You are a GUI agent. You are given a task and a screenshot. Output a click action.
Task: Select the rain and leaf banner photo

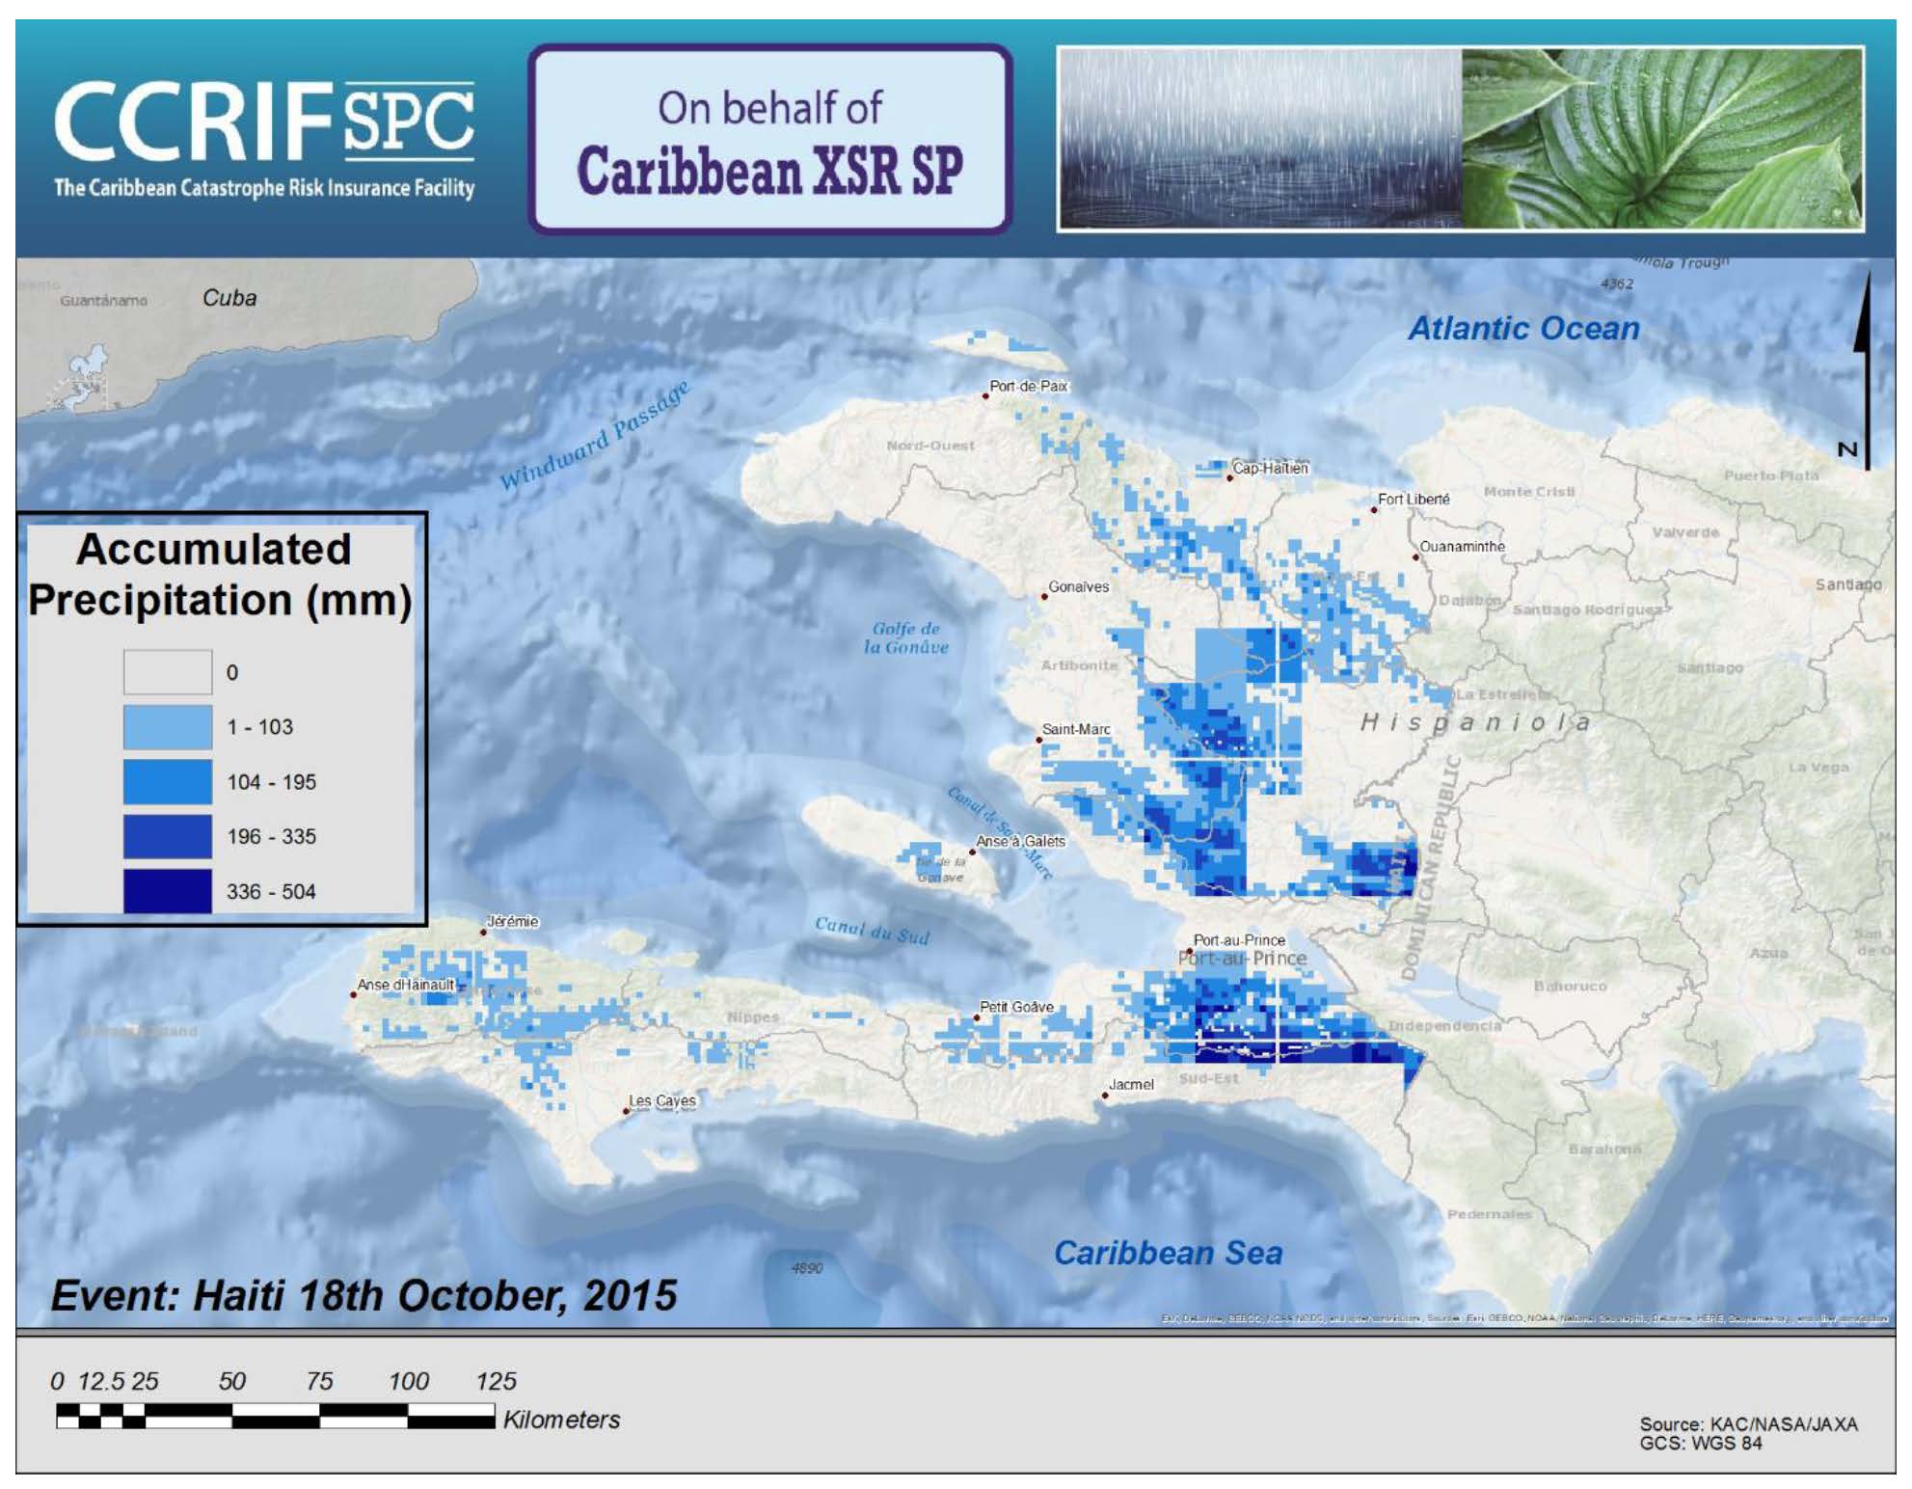pyautogui.click(x=1461, y=140)
